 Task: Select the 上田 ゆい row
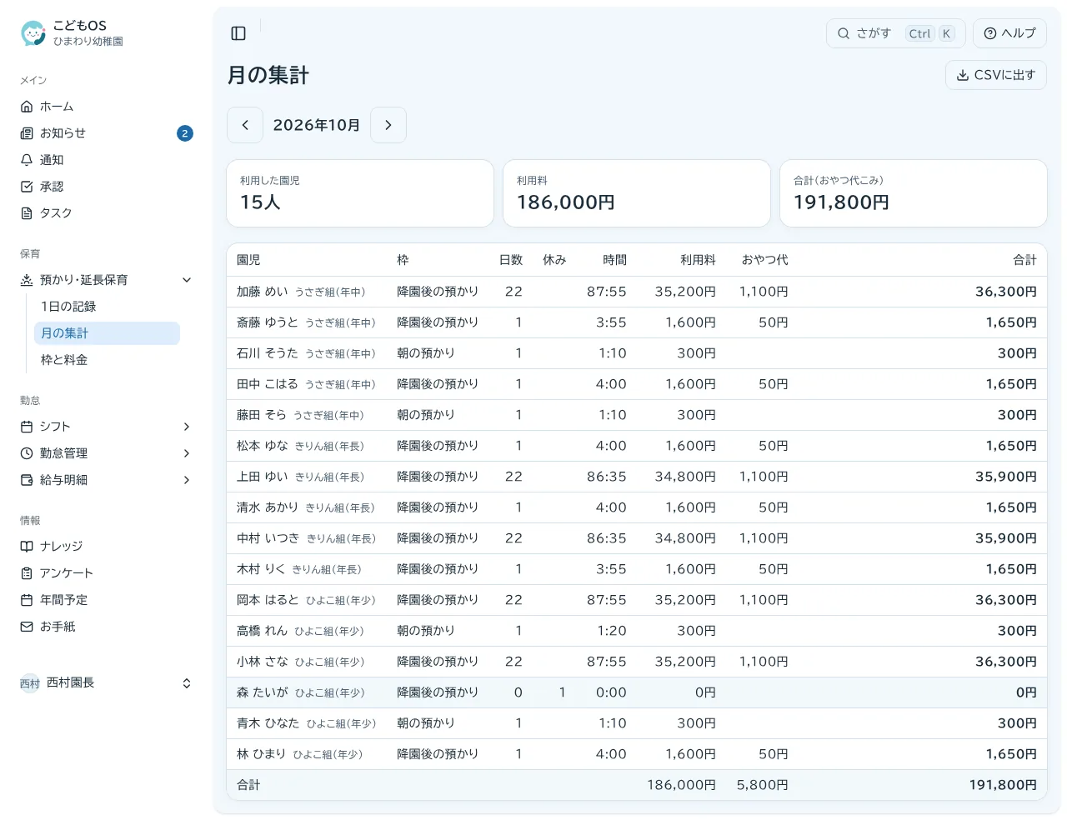(x=637, y=477)
